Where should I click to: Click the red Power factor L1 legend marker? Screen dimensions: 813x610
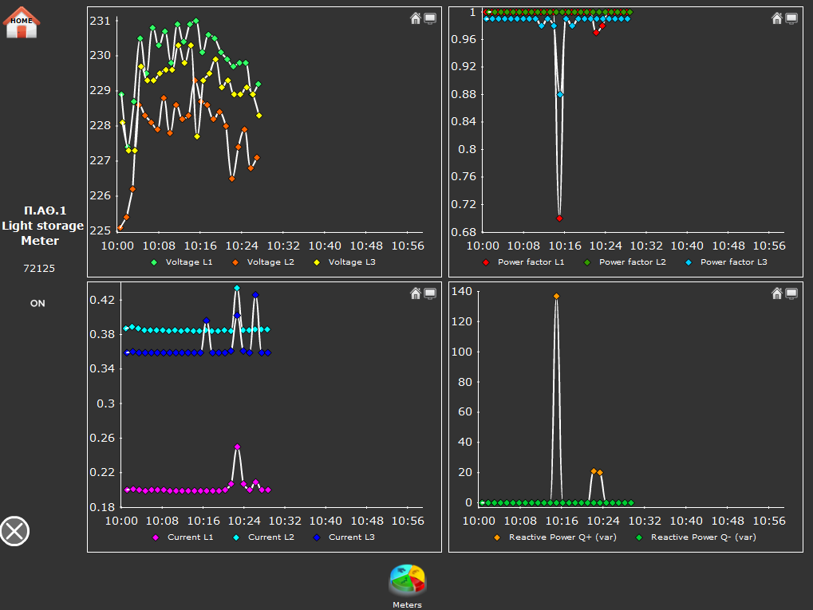tap(486, 262)
